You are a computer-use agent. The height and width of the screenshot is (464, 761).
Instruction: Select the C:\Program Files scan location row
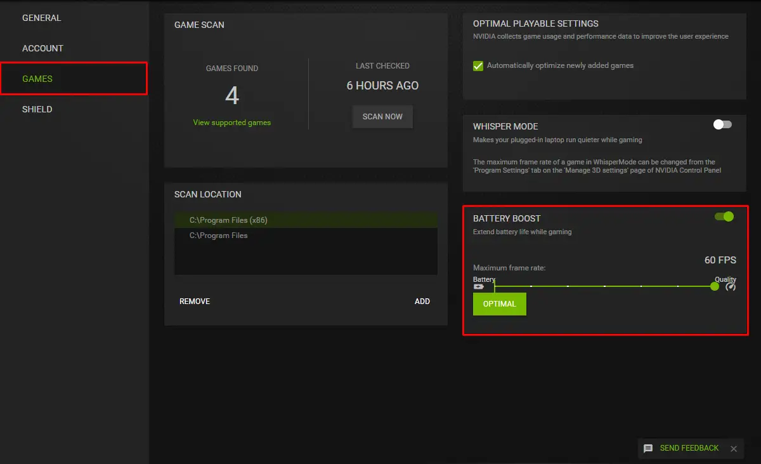coord(306,235)
